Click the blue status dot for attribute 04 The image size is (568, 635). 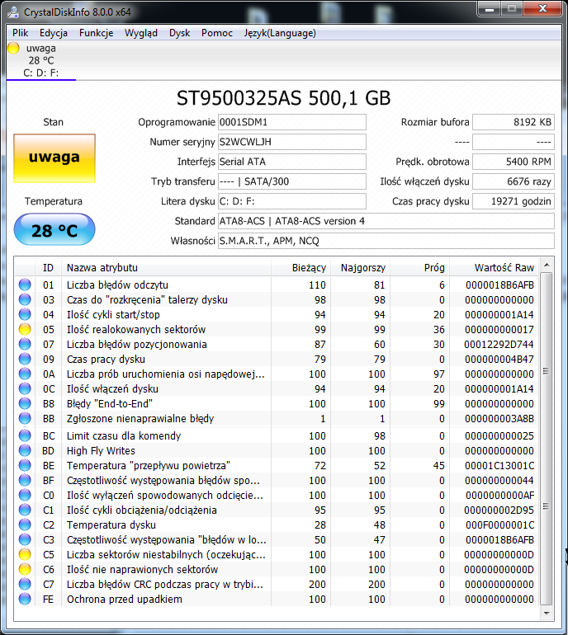tap(25, 315)
